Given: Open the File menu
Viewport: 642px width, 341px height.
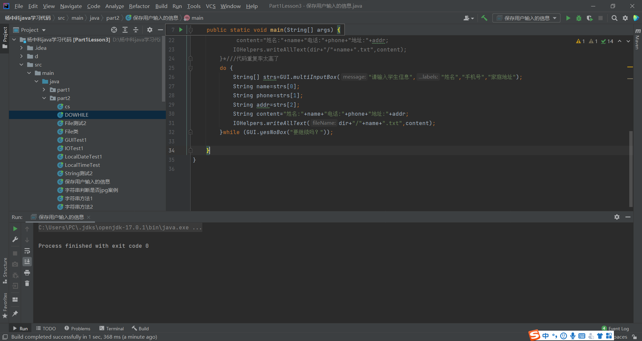Looking at the screenshot, I should click(19, 6).
